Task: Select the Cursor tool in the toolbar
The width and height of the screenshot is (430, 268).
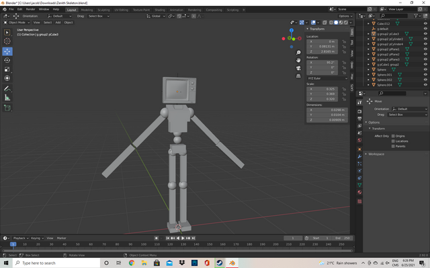Action: 7,41
